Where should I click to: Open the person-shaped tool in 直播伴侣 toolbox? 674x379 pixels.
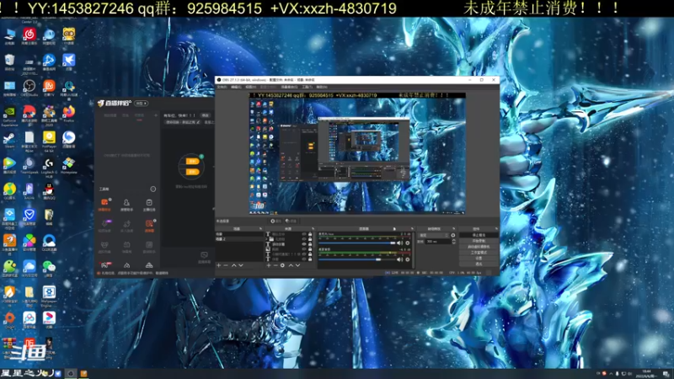[x=126, y=202]
